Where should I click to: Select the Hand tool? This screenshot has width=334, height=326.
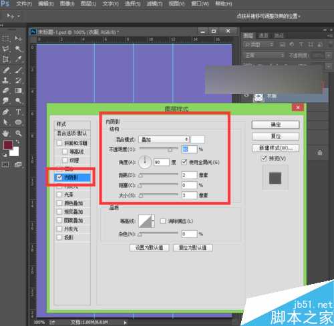pyautogui.click(x=5, y=133)
